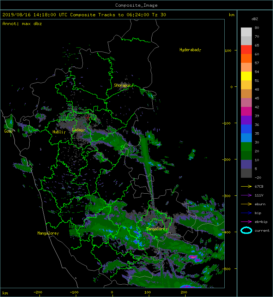Pick the violet swatch between 39 and 36
This screenshot has width=273, height=297.
coord(246,120)
